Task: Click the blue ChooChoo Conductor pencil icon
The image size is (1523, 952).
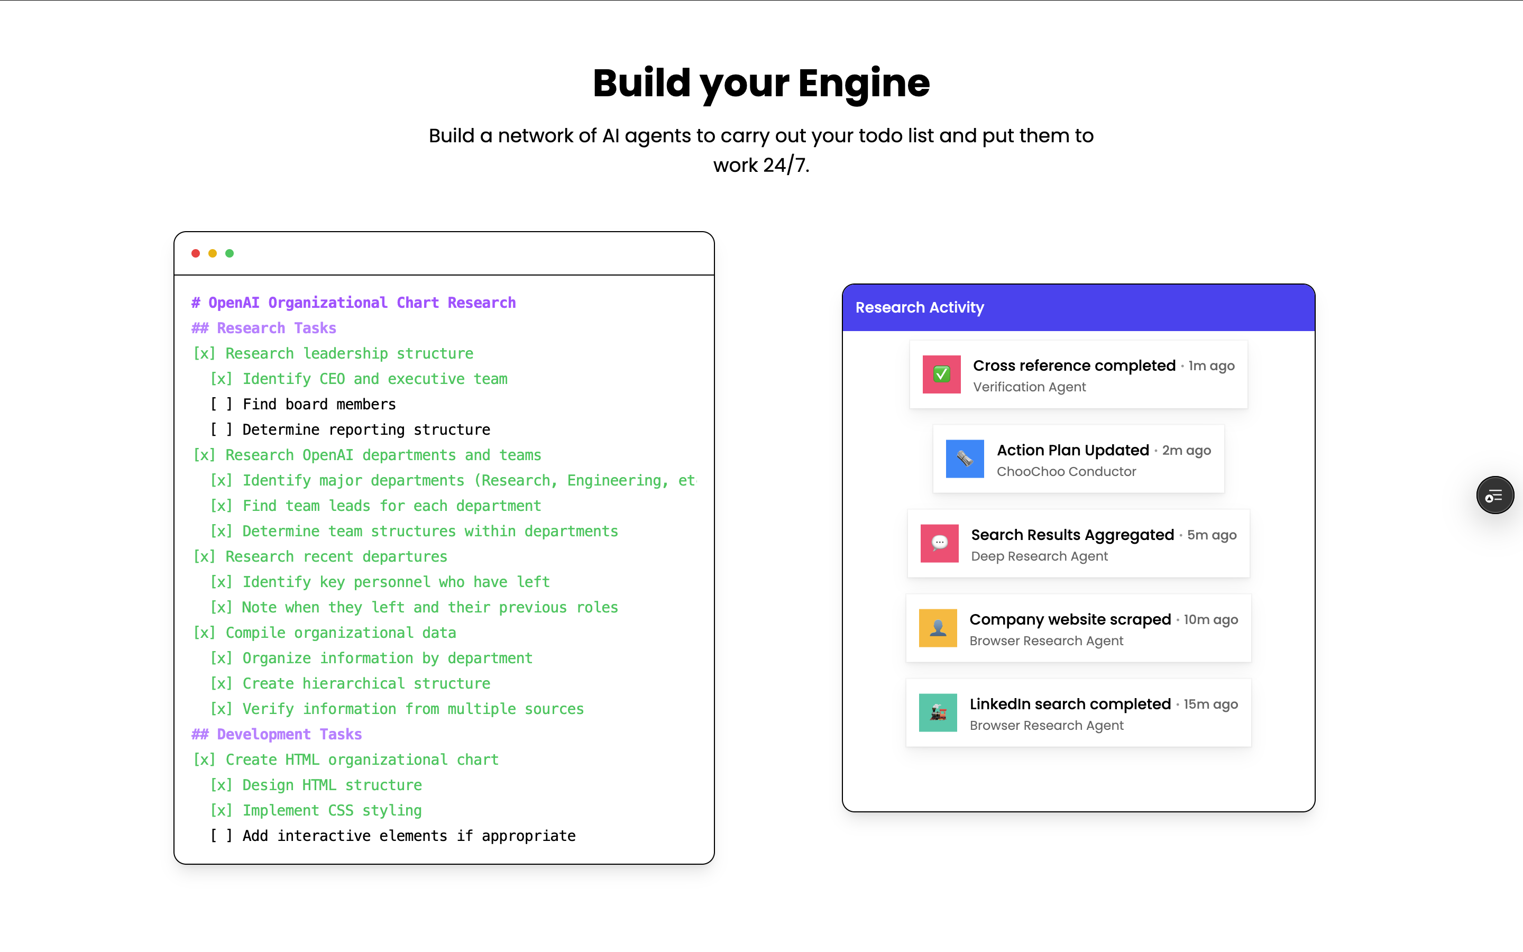Action: point(964,459)
